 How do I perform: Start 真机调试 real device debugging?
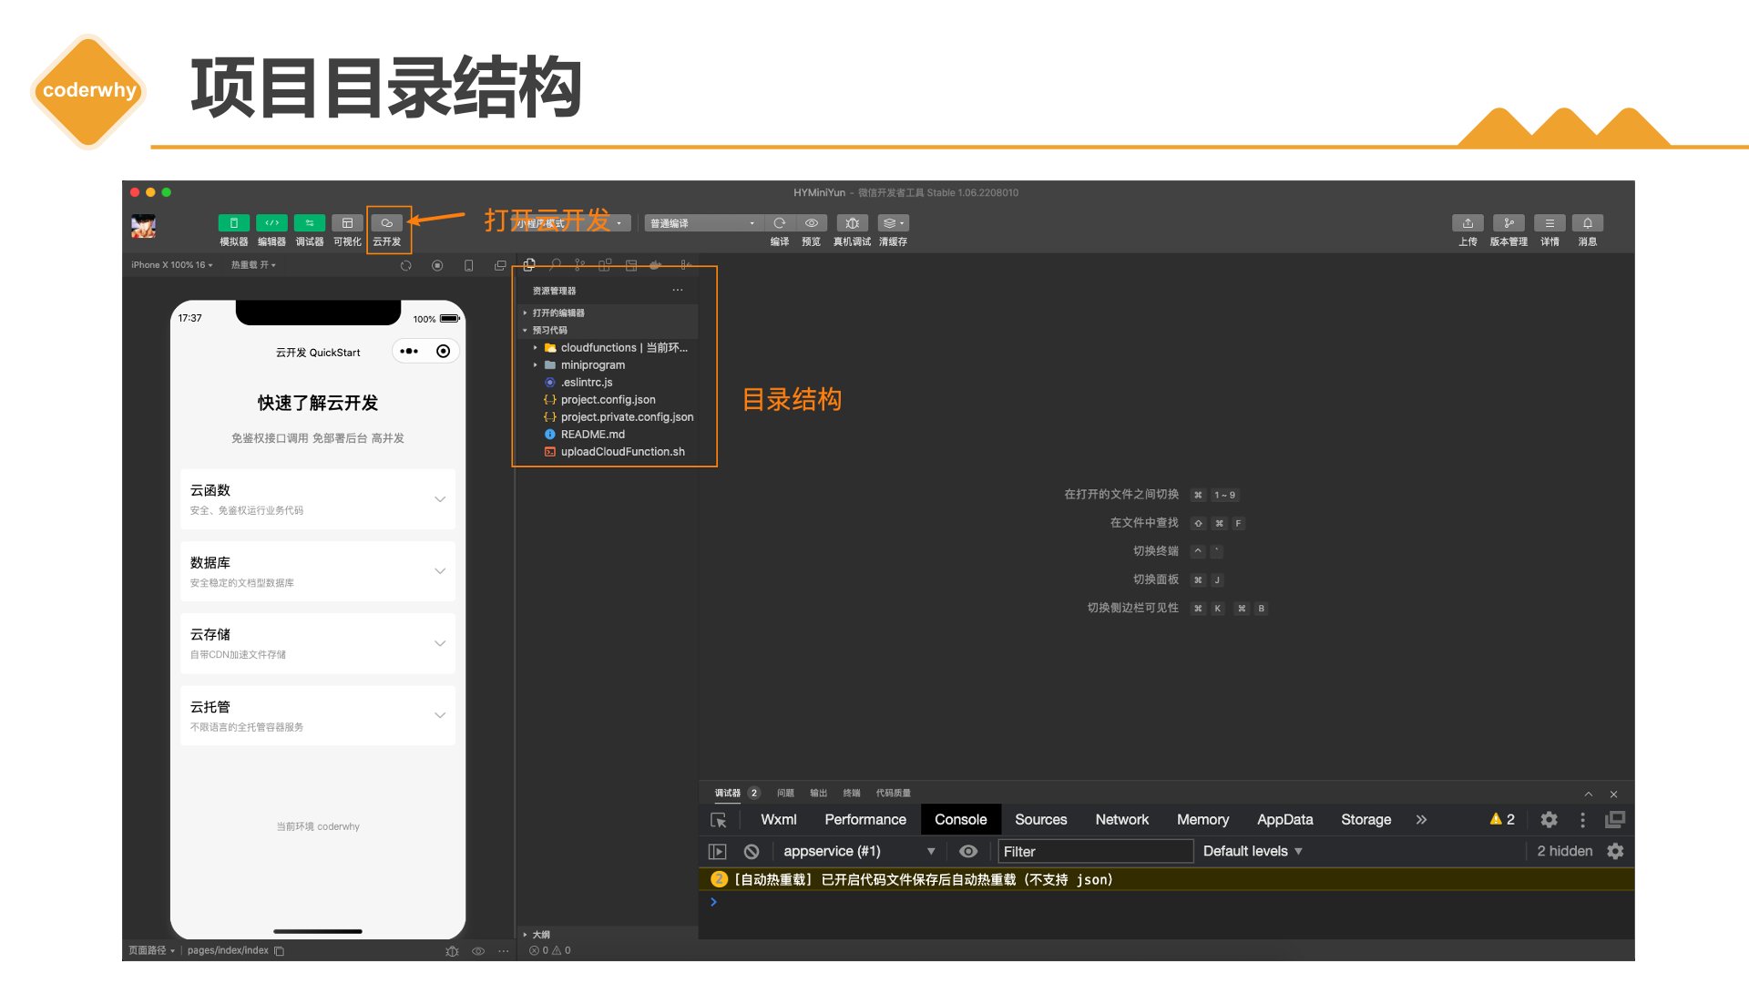click(x=852, y=223)
